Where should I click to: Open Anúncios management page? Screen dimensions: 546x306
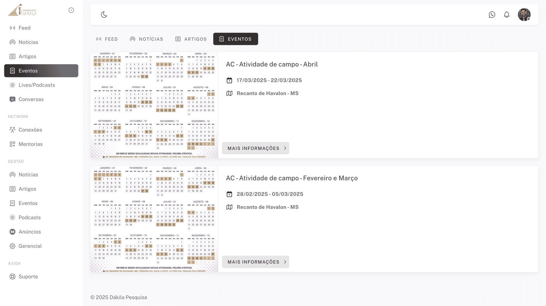point(30,232)
